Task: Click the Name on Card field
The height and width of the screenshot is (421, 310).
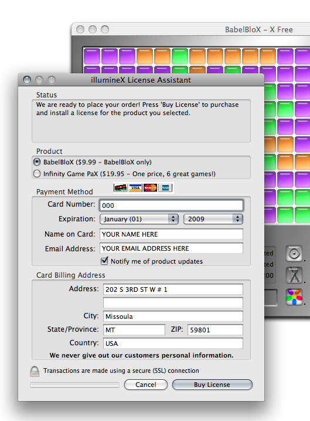Action: (171, 234)
